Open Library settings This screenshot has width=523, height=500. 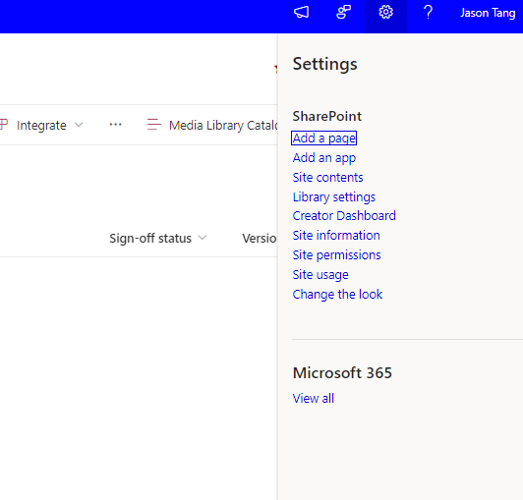point(334,197)
